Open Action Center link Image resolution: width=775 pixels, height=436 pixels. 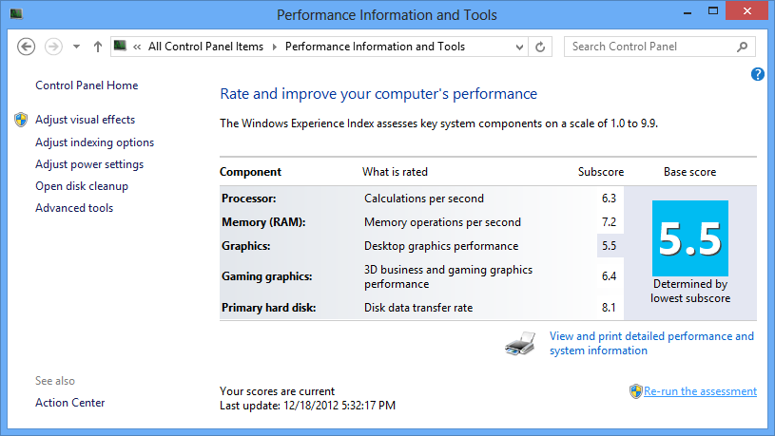tap(69, 403)
